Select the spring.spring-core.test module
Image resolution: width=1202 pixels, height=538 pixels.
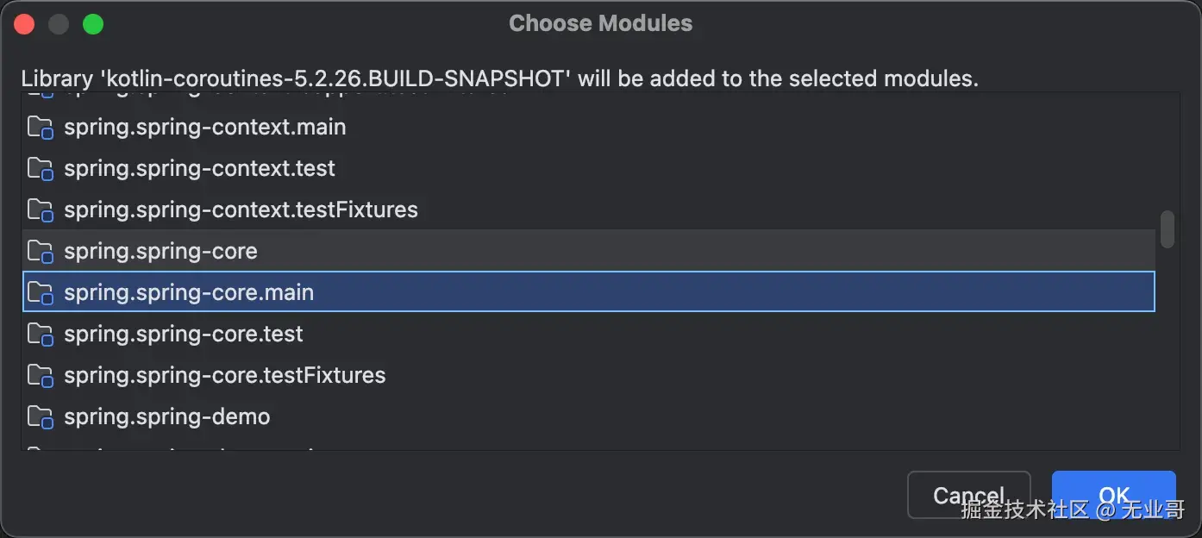(184, 335)
